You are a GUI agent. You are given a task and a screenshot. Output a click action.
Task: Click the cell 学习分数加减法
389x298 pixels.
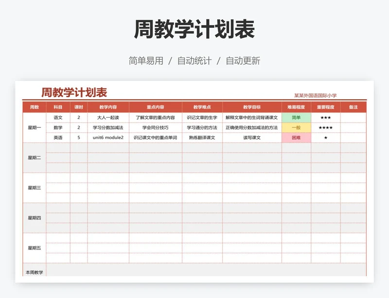point(108,127)
